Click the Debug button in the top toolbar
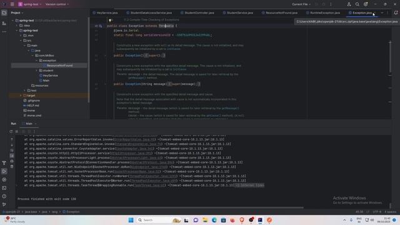Viewport: 400px width, 225px height. pos(324,4)
